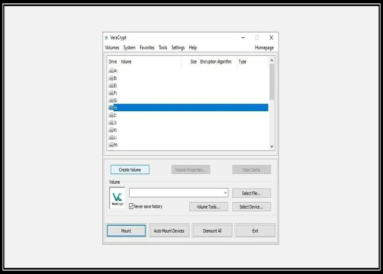Select the M: drive icon
Image resolution: width=383 pixels, height=274 pixels.
111,145
